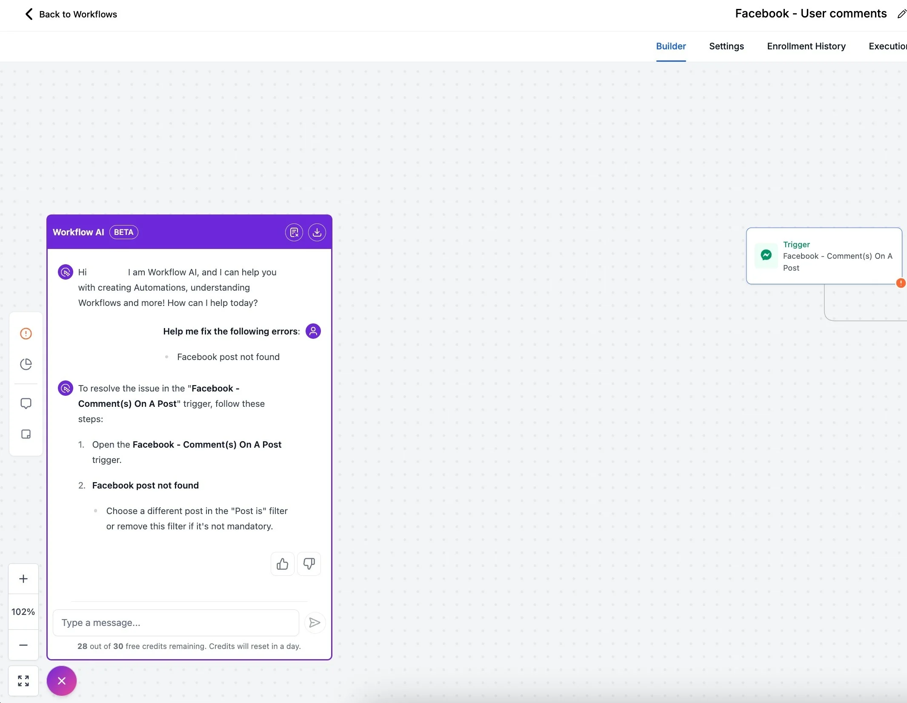Send the chat message
The width and height of the screenshot is (907, 703).
click(x=315, y=623)
